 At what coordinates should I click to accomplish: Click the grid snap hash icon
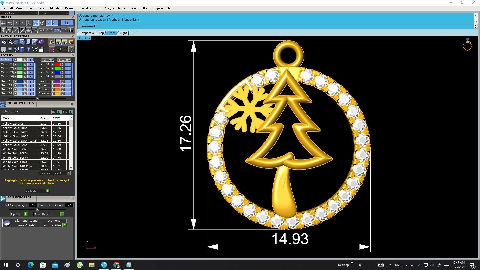pos(71,30)
